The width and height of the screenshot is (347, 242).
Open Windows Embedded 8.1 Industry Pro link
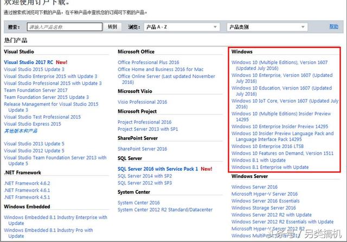48,233
